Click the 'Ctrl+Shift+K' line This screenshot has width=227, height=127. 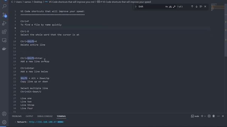point(29,42)
